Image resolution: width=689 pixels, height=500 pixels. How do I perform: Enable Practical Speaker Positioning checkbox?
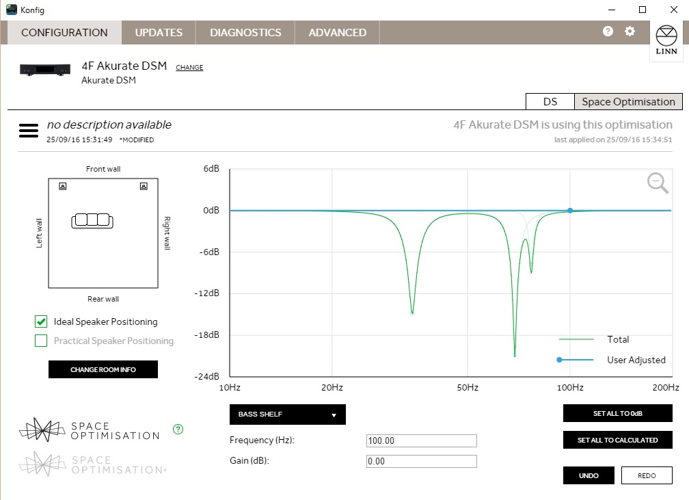tap(41, 341)
